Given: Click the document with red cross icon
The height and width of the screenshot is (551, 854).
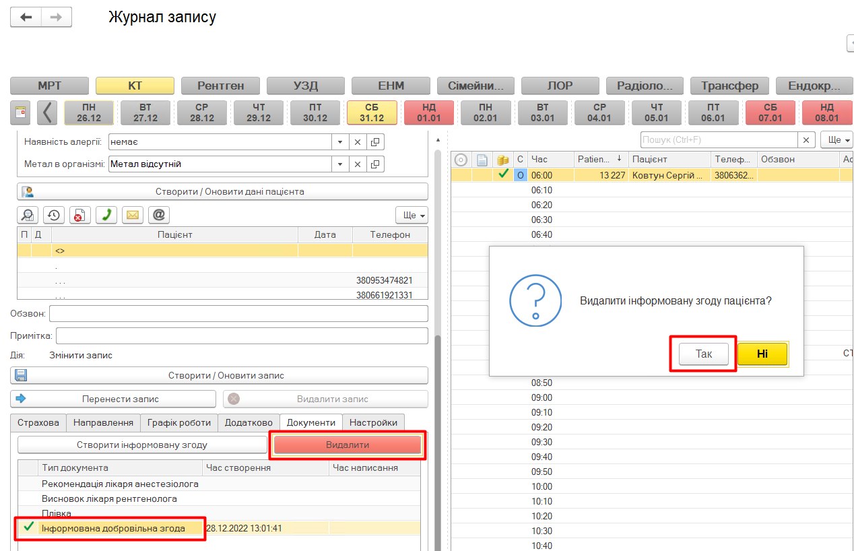Looking at the screenshot, I should point(80,215).
